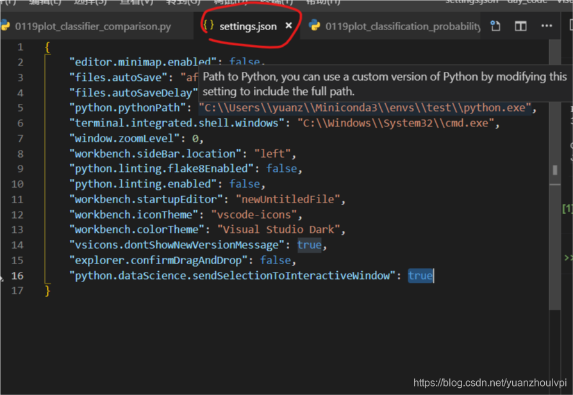573x395 pixels.
Task: Click the "Visual Studio Dark" value
Action: [278, 230]
